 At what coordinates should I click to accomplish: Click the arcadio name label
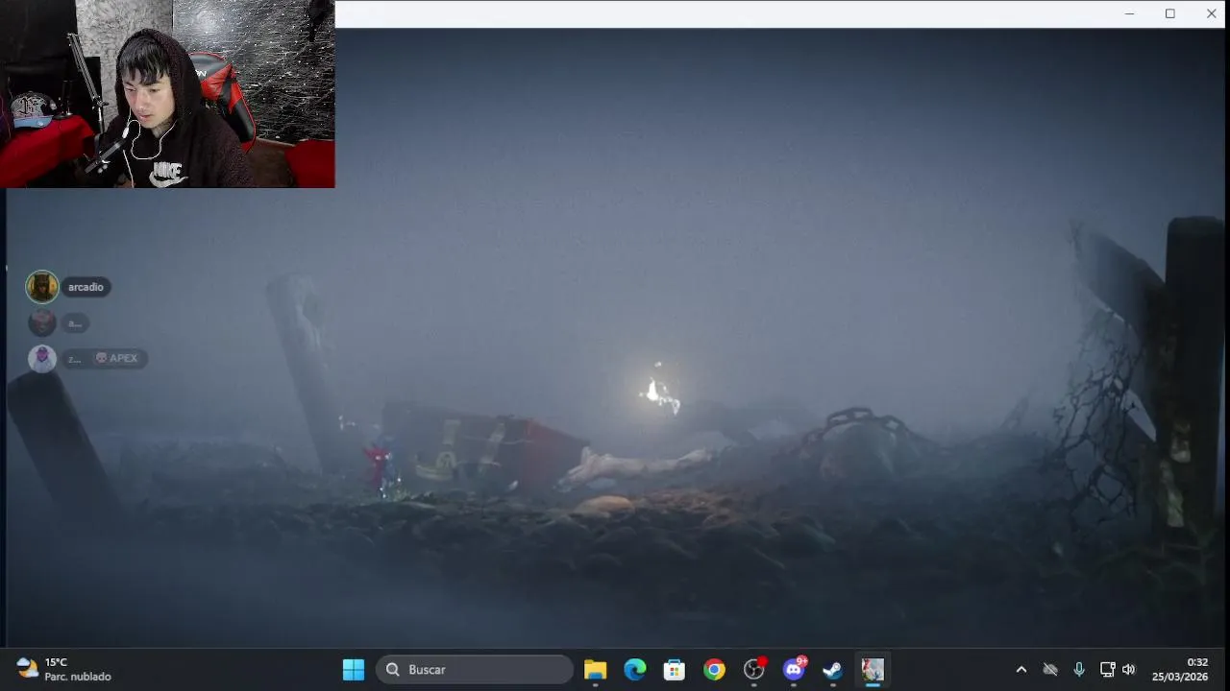pyautogui.click(x=86, y=287)
